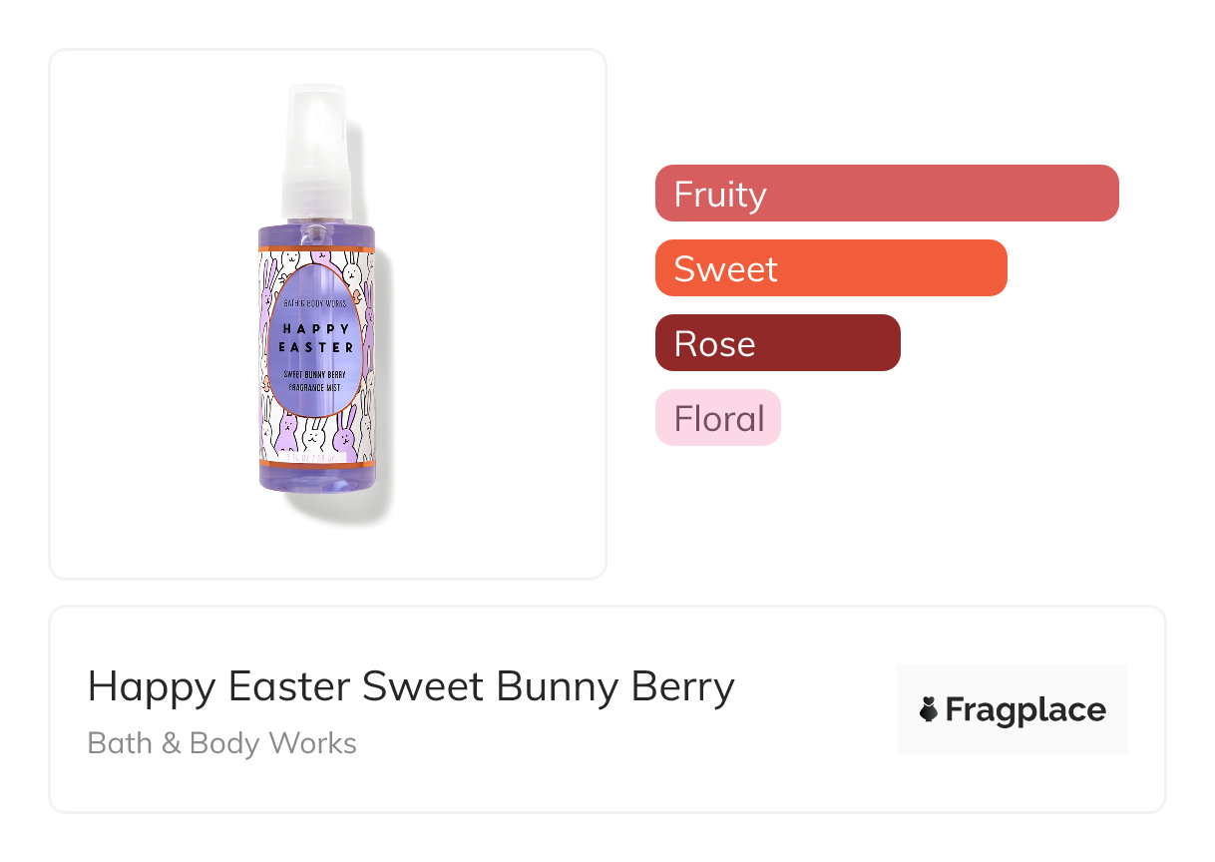The height and width of the screenshot is (862, 1215).
Task: Select the dark red Rose accord bar
Action: (777, 343)
